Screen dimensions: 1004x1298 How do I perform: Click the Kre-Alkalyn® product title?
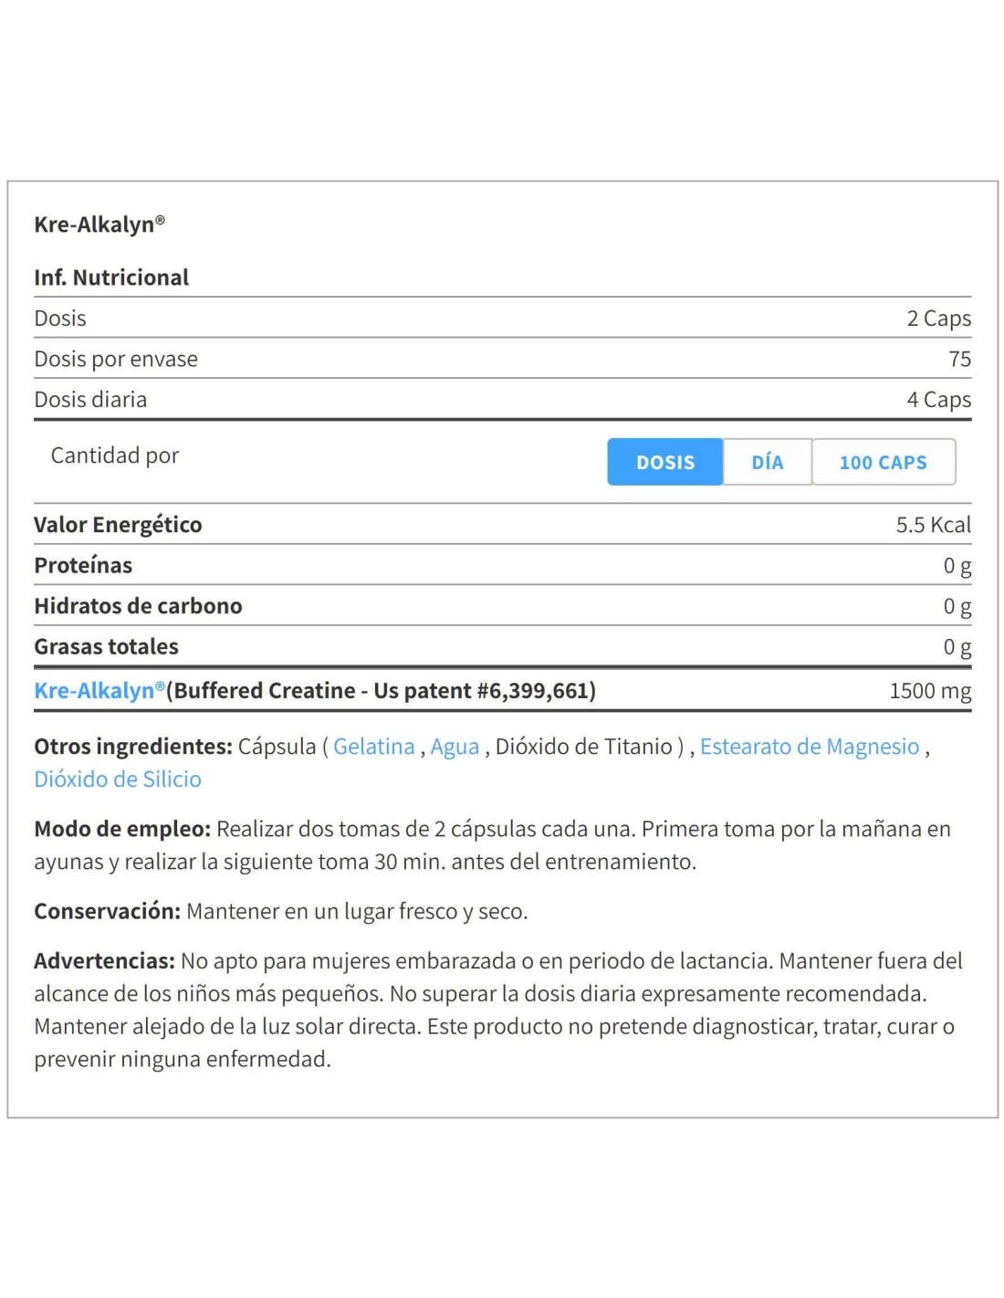[x=99, y=224]
